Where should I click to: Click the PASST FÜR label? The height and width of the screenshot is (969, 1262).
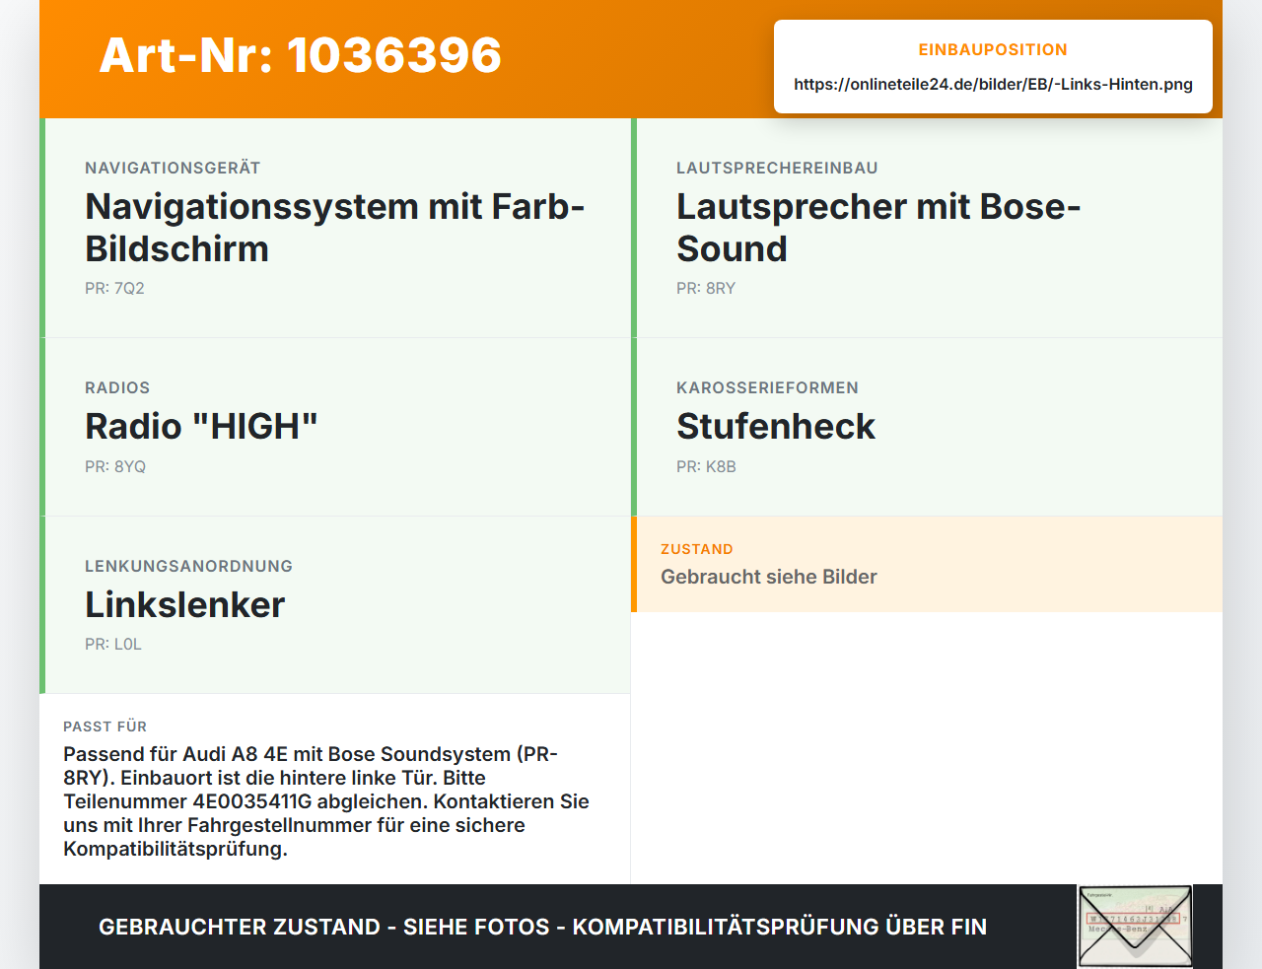[105, 727]
